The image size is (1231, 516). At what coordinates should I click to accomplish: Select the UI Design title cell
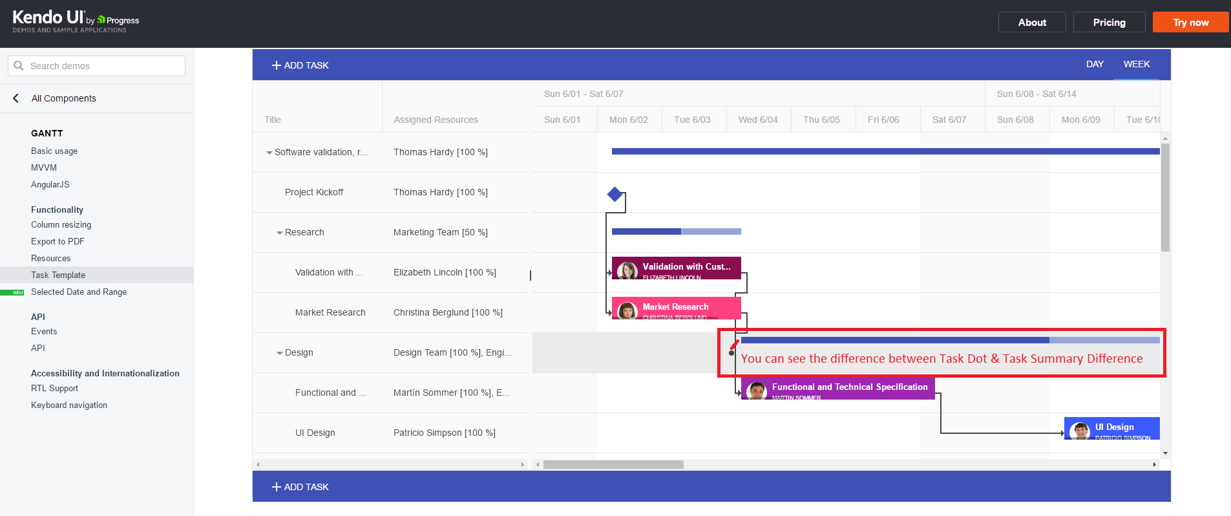(317, 433)
